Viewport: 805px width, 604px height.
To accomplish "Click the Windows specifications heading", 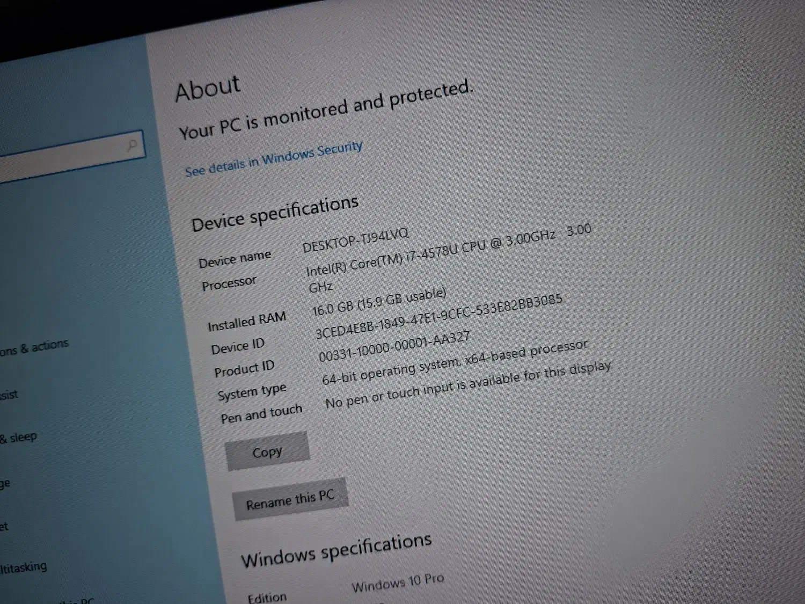I will [x=336, y=551].
